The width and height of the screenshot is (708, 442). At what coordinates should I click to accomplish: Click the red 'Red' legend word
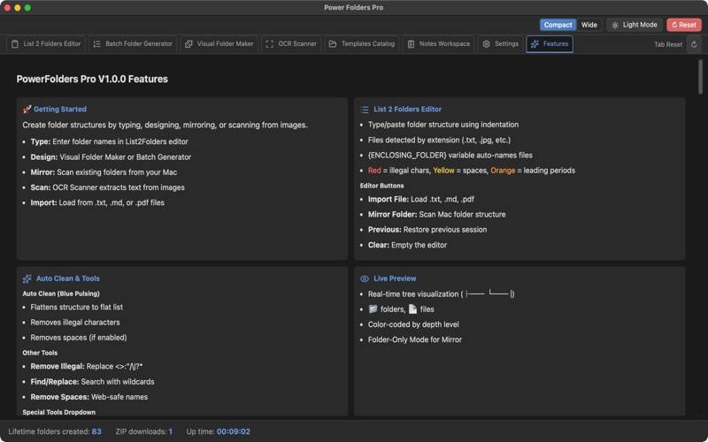374,171
